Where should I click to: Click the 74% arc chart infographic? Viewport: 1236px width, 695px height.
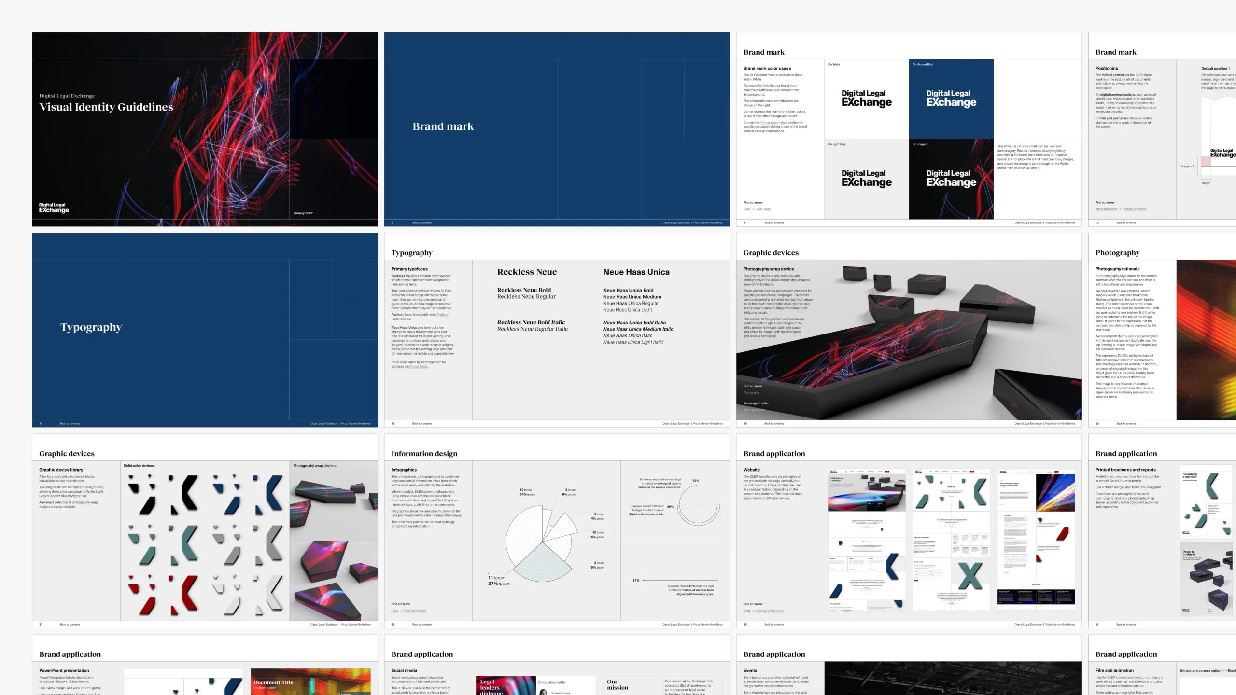(698, 505)
